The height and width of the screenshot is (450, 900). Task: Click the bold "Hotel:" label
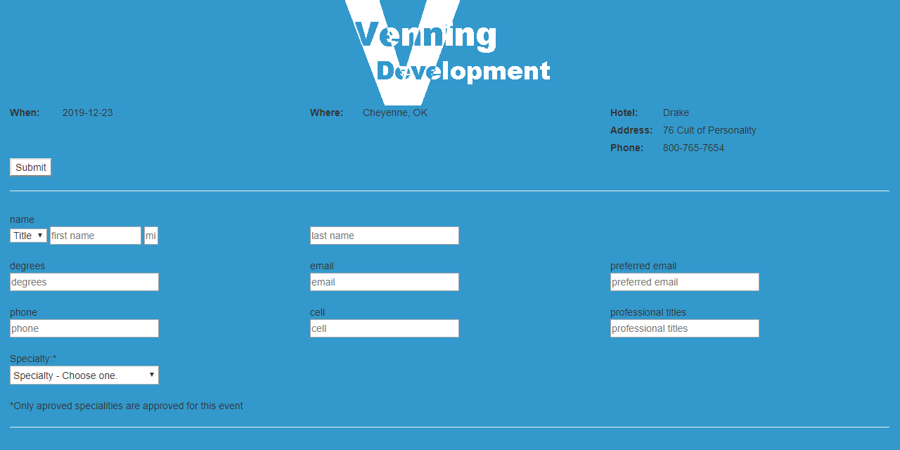624,112
